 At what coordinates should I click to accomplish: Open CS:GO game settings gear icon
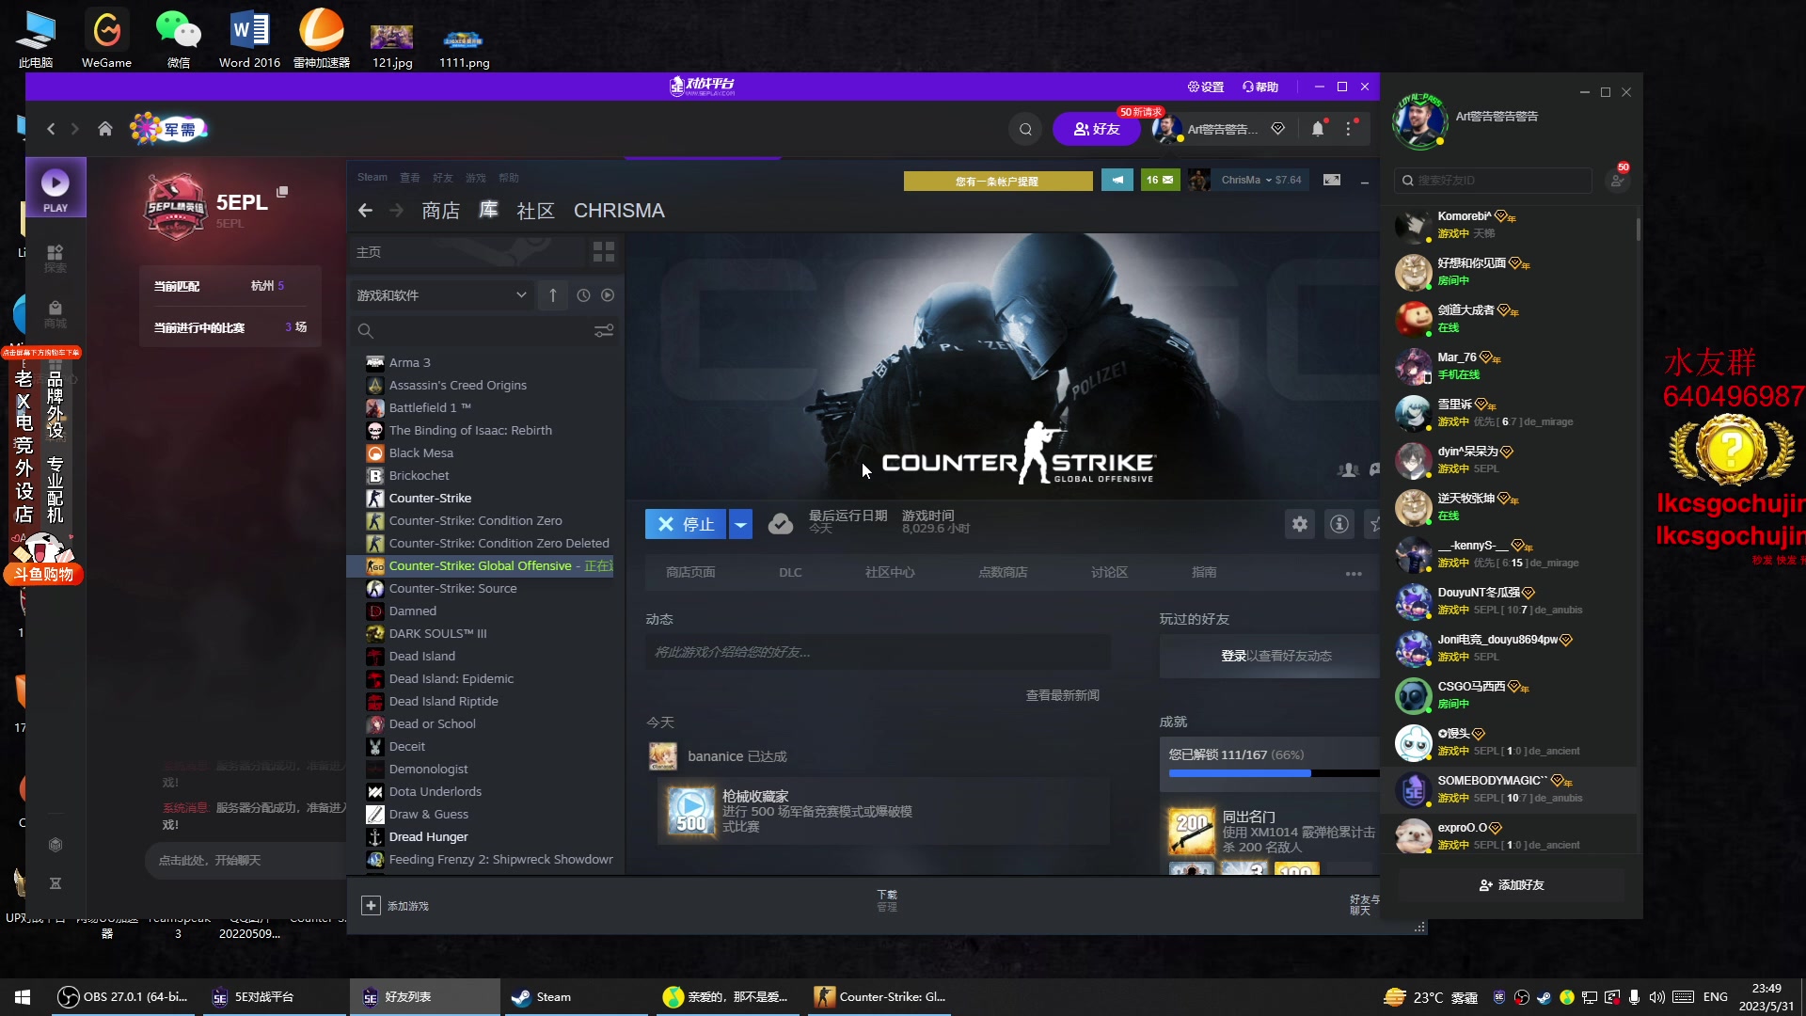coord(1300,524)
